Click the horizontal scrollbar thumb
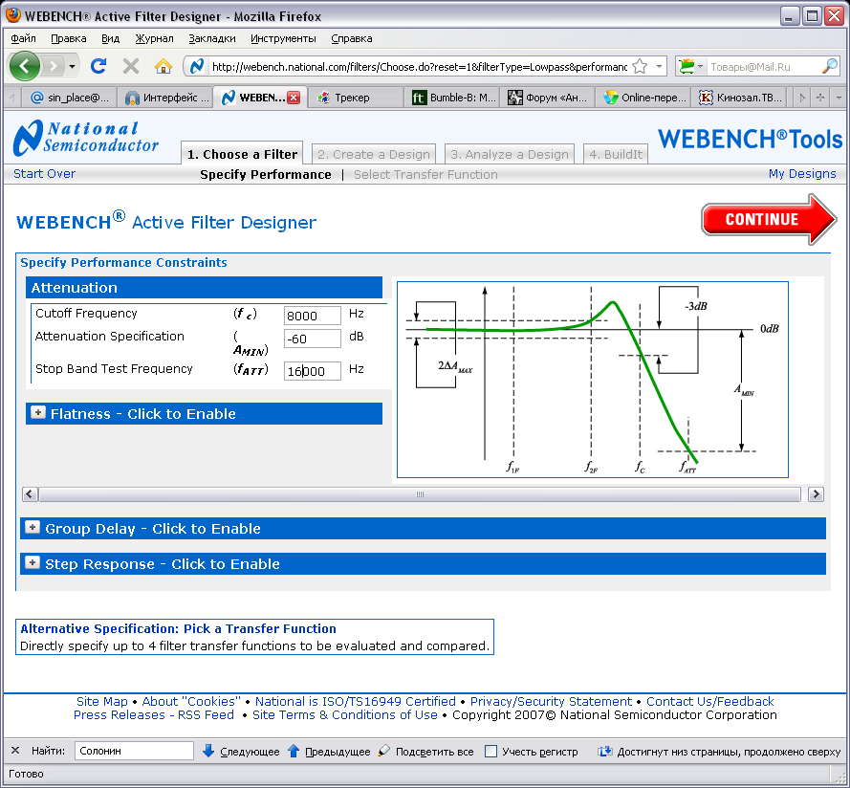 click(x=420, y=494)
